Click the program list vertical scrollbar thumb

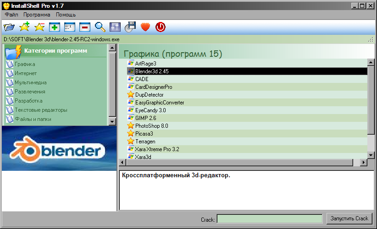click(371, 100)
